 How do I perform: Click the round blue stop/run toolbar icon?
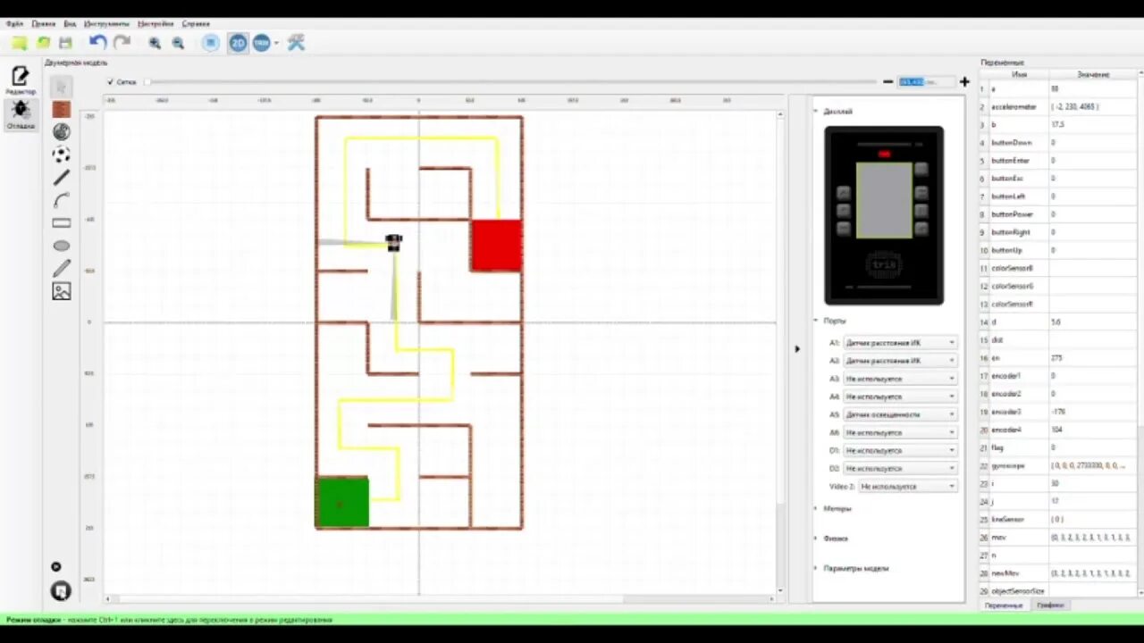point(211,43)
